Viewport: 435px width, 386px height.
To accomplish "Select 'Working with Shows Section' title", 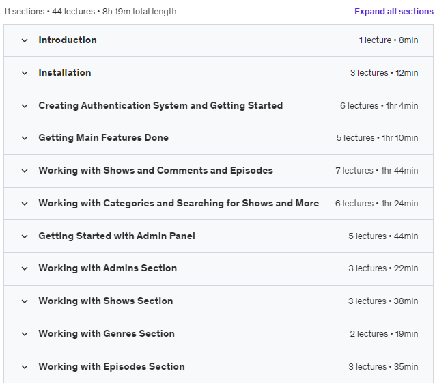I will point(106,301).
